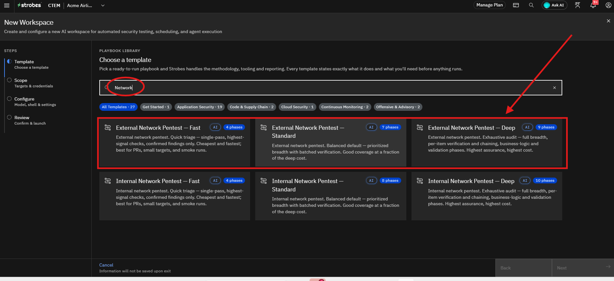Click the playbook icon on Internal Network Pentest — Standard

pos(264,181)
